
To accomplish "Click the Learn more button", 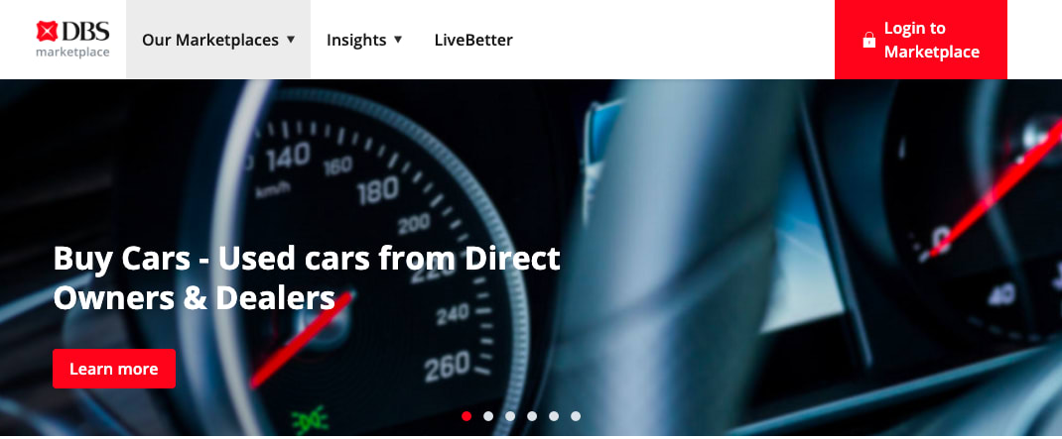I will click(x=114, y=369).
